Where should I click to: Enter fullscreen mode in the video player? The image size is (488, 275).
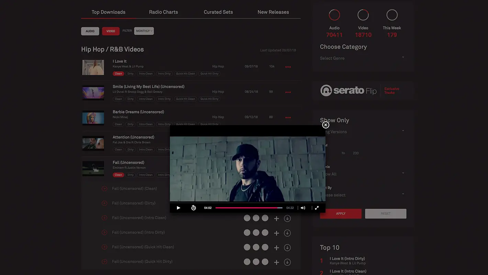tap(317, 208)
